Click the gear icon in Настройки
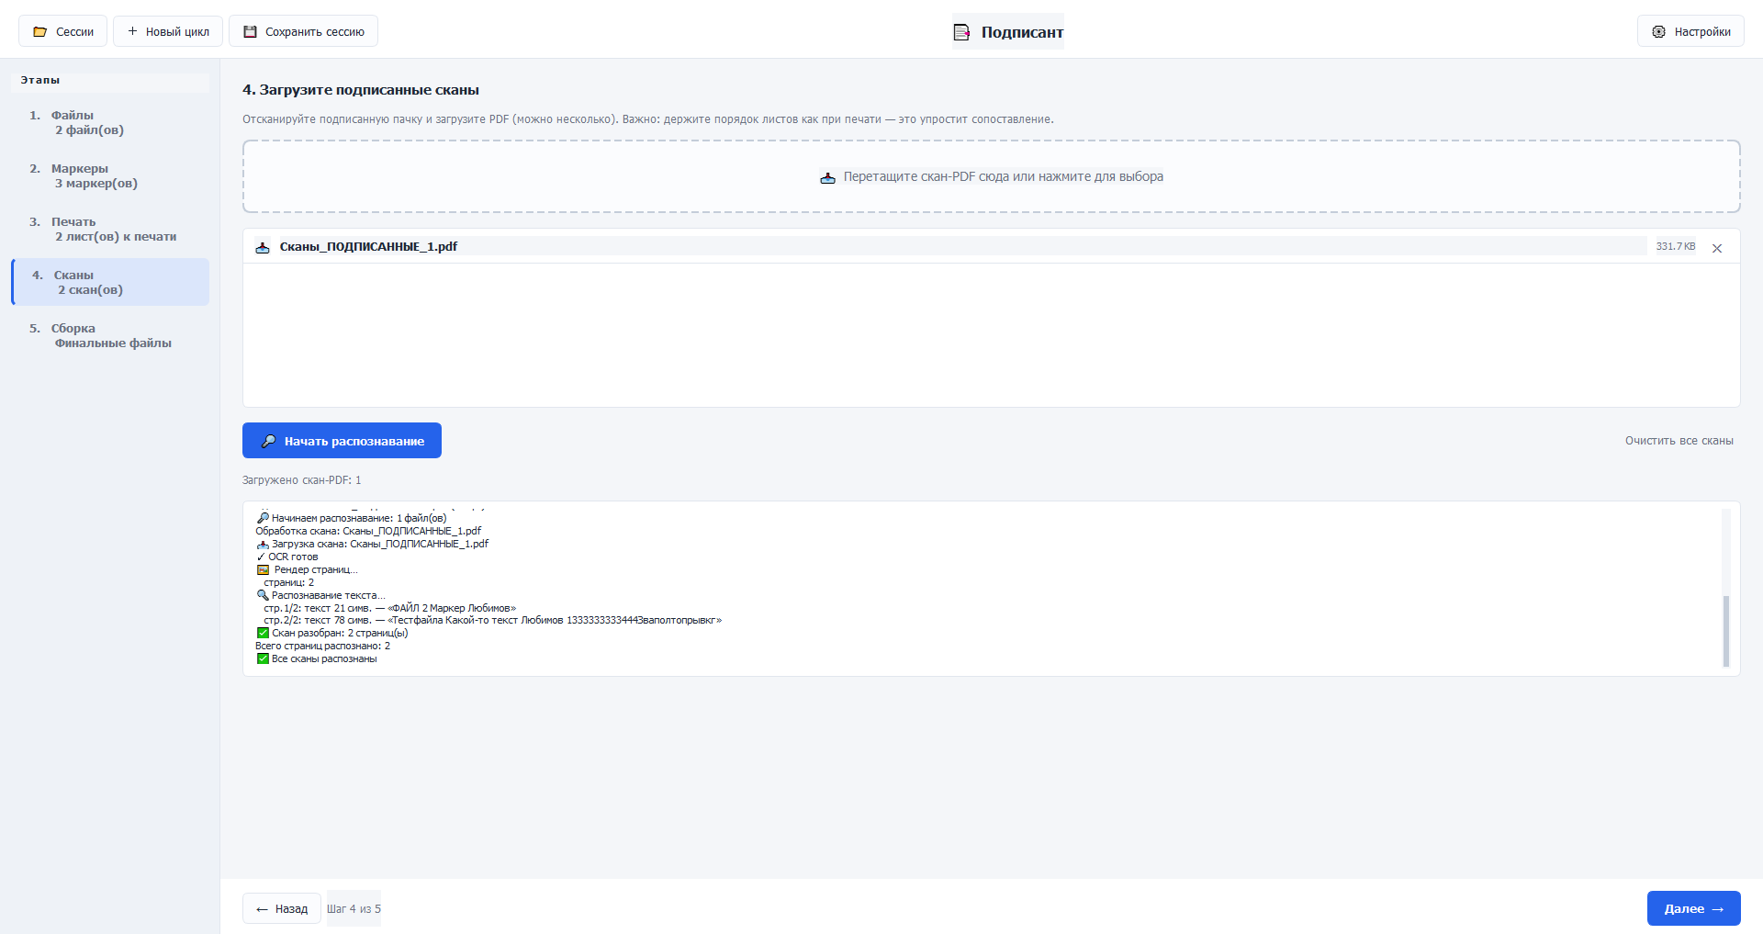 pos(1658,32)
